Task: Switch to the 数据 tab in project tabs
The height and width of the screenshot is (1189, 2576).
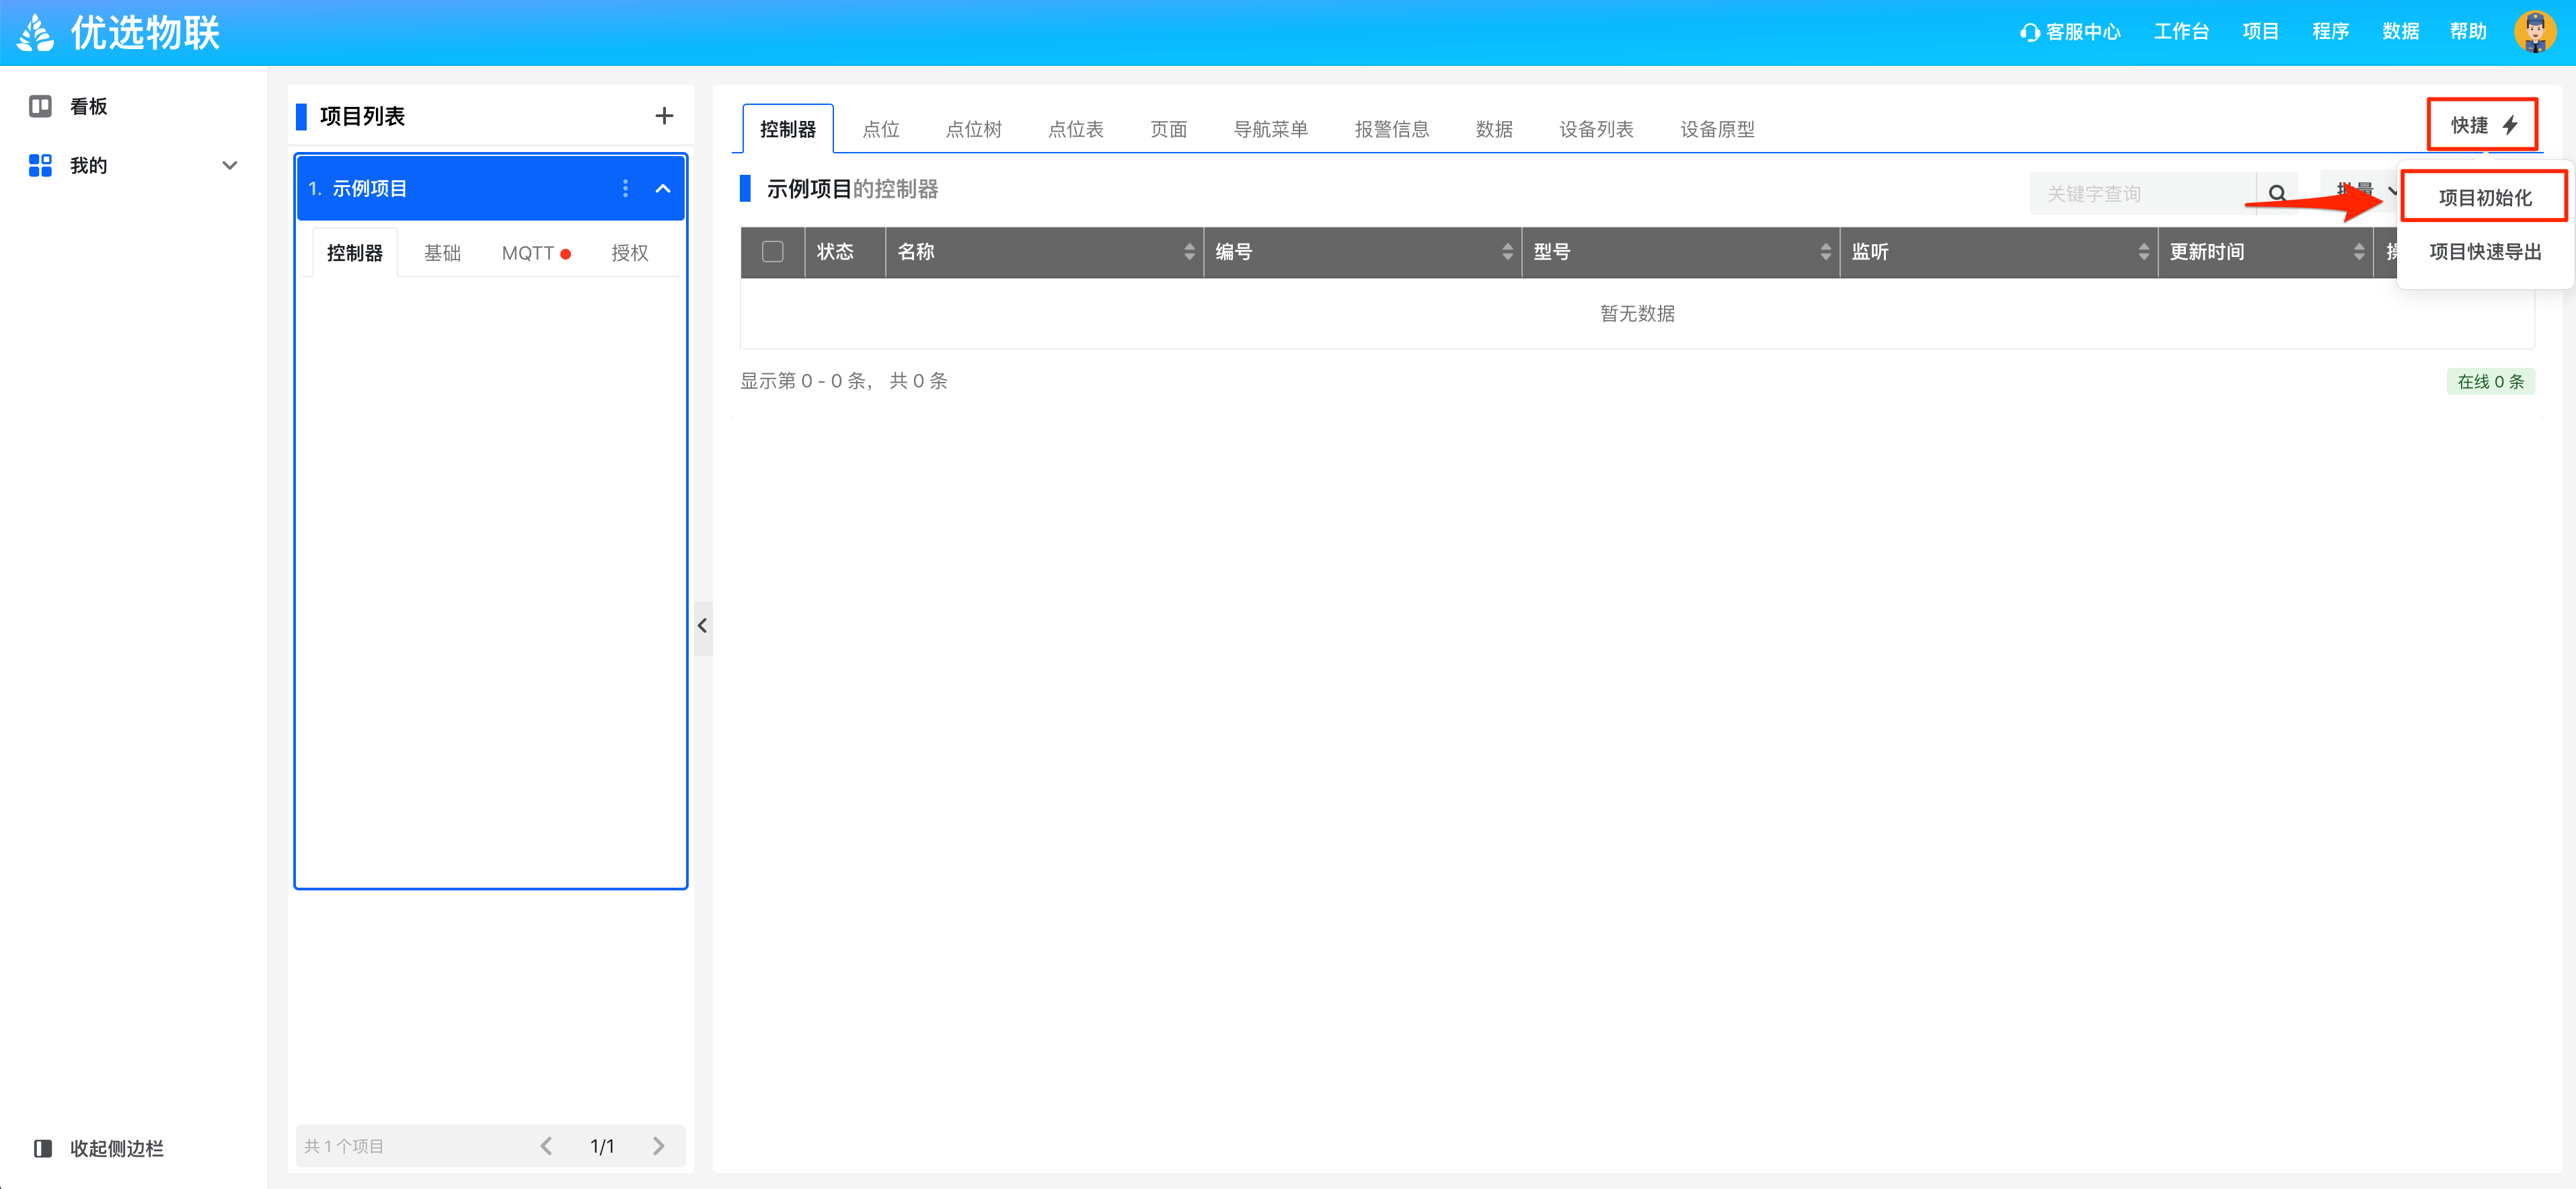Action: coord(1494,129)
